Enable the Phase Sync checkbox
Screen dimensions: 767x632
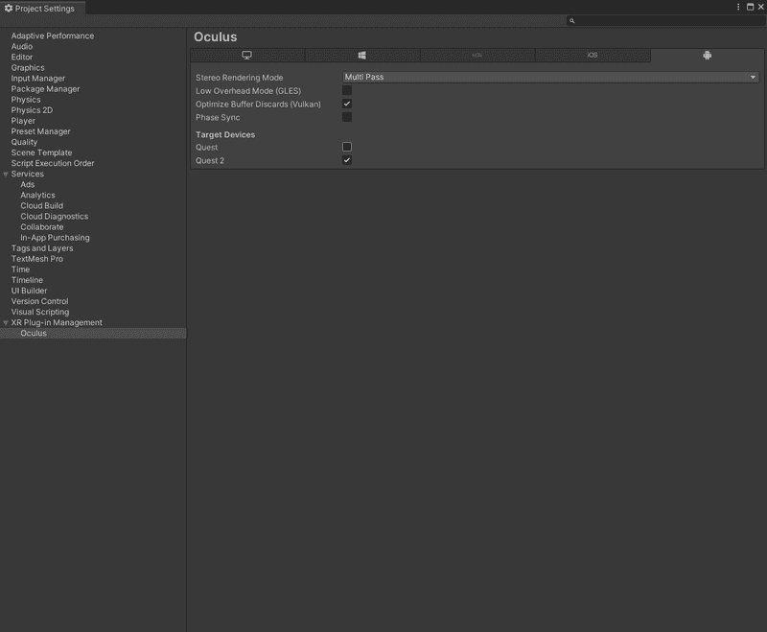(x=347, y=117)
